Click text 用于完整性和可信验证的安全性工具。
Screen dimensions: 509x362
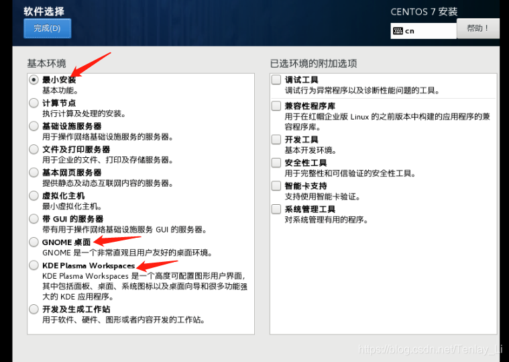pos(350,173)
